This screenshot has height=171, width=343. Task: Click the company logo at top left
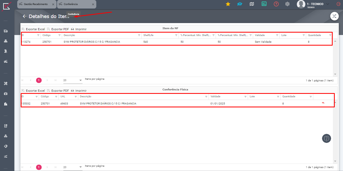[7, 6]
